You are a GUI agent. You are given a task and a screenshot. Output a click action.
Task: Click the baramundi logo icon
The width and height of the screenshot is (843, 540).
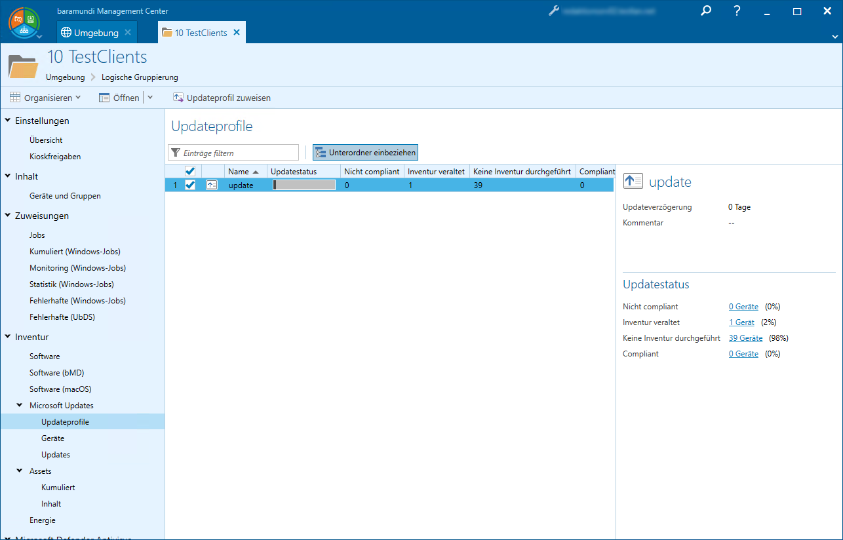pyautogui.click(x=24, y=22)
